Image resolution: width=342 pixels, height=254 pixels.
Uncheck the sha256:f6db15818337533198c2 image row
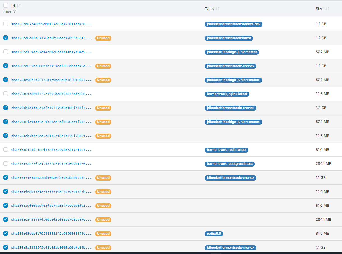[x=6, y=191]
